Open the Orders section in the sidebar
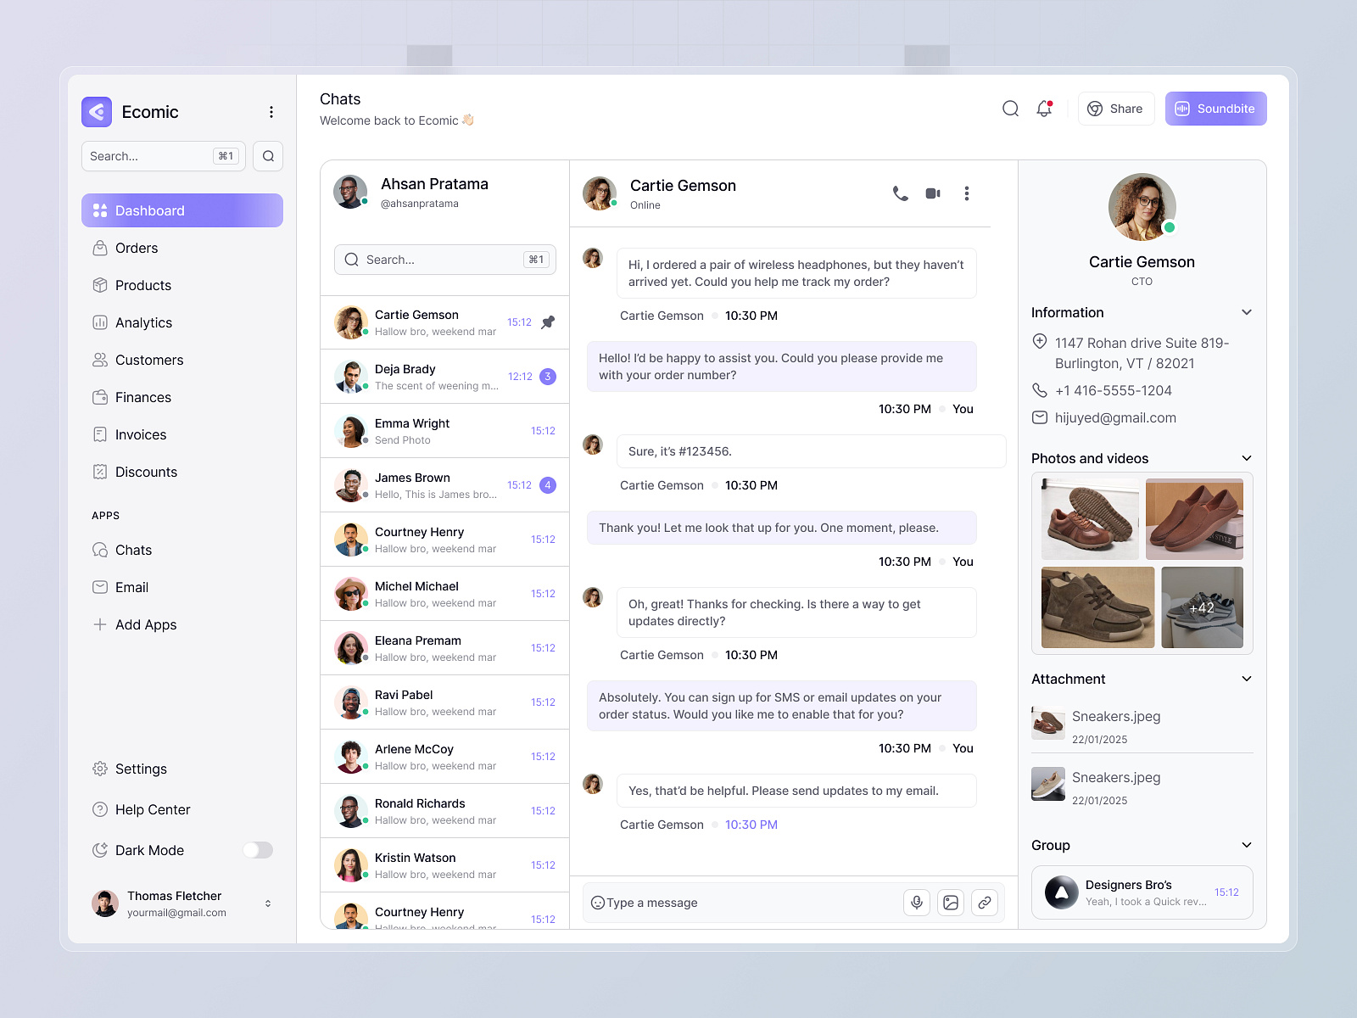This screenshot has height=1018, width=1357. [136, 248]
